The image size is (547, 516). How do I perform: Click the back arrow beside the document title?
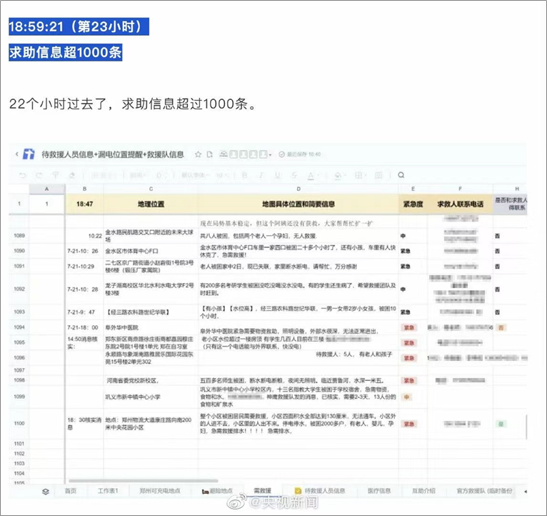pyautogui.click(x=16, y=154)
